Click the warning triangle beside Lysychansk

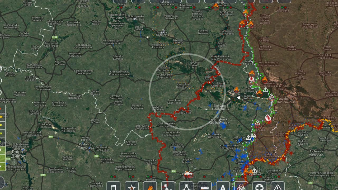[x=271, y=97]
